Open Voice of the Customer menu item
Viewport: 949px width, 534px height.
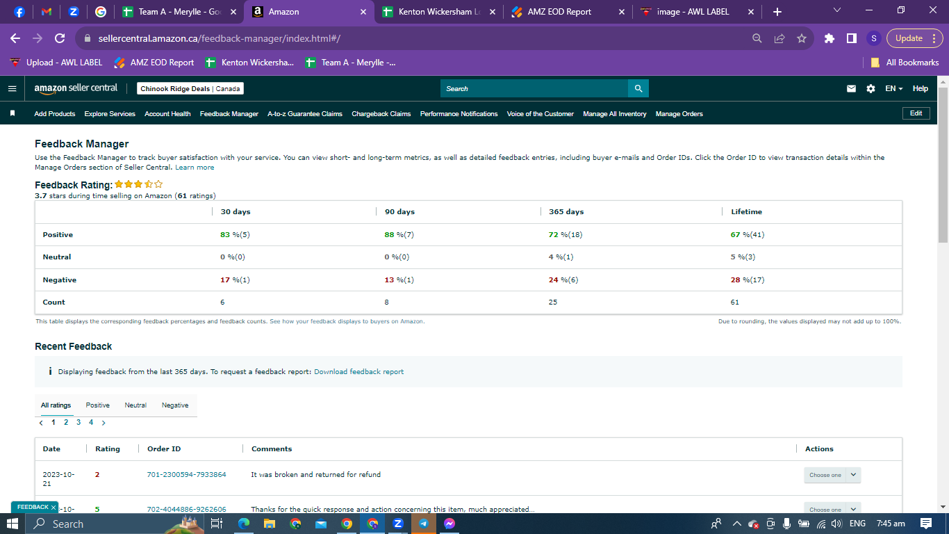tap(540, 113)
